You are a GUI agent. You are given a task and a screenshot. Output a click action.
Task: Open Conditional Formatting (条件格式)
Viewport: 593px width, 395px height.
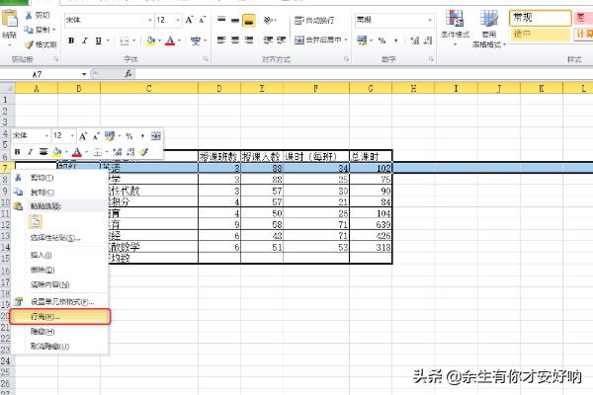point(455,29)
